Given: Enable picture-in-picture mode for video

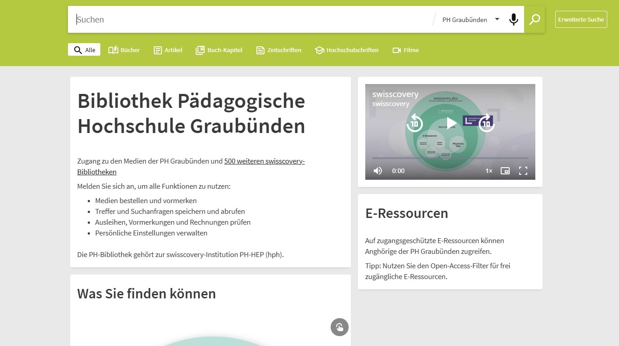Looking at the screenshot, I should (x=505, y=171).
